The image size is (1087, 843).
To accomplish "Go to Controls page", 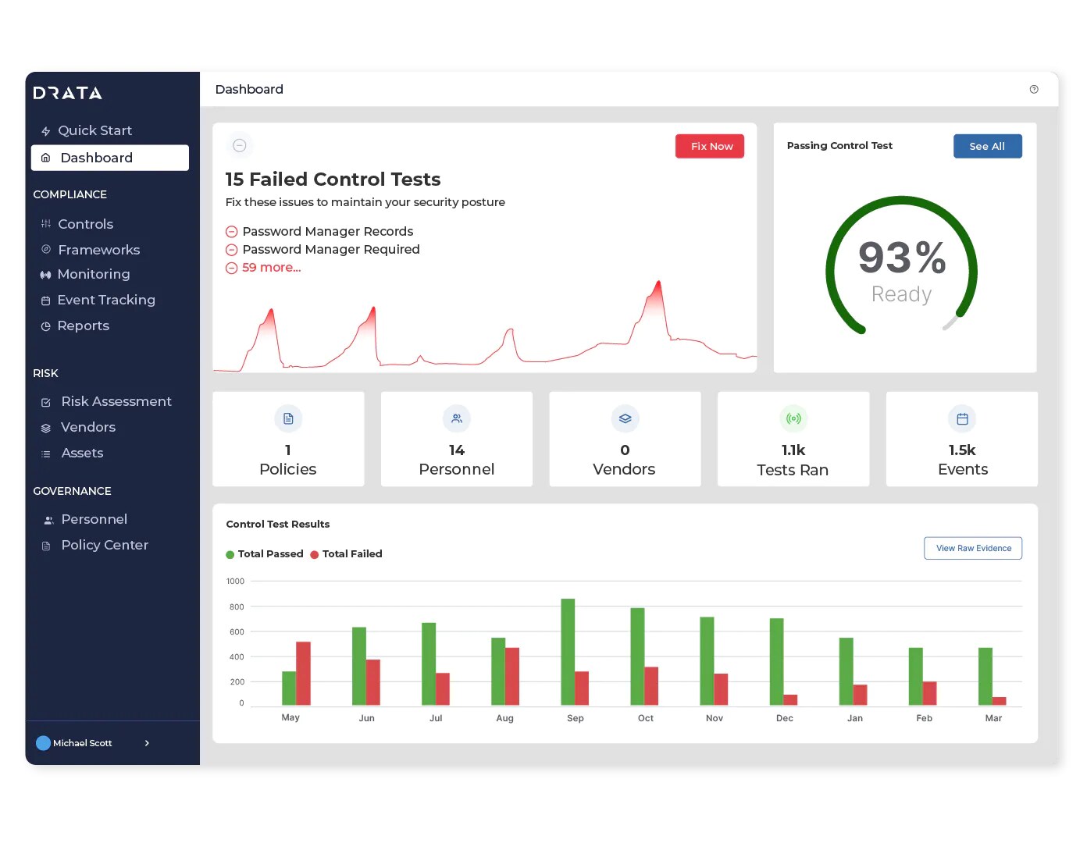I will (85, 224).
